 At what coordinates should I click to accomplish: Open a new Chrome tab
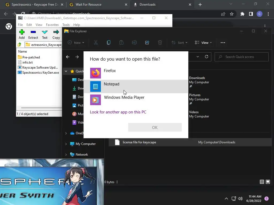point(200,5)
